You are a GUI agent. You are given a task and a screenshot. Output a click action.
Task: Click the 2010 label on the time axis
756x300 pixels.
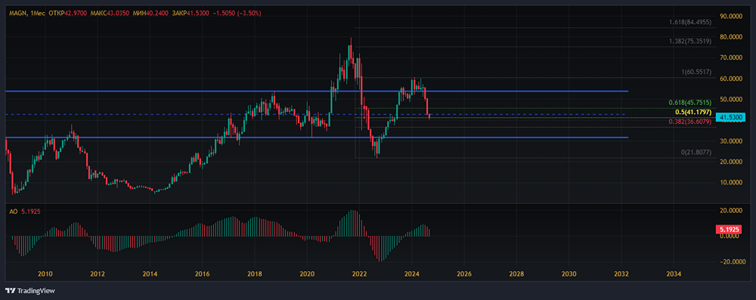pyautogui.click(x=45, y=274)
